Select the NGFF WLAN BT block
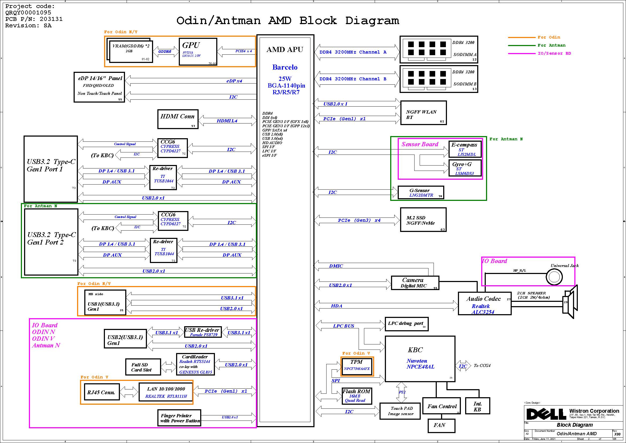The image size is (626, 443). [x=423, y=113]
